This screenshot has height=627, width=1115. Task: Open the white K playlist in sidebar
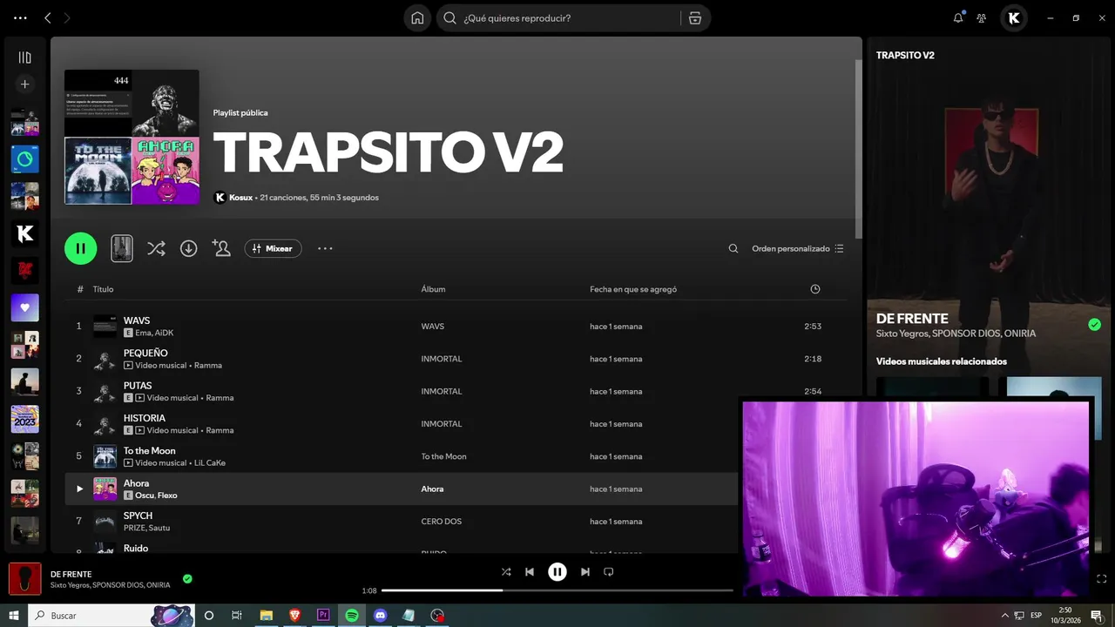24,233
